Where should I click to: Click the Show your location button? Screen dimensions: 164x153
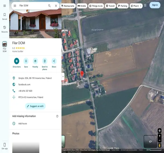tap(160, 131)
